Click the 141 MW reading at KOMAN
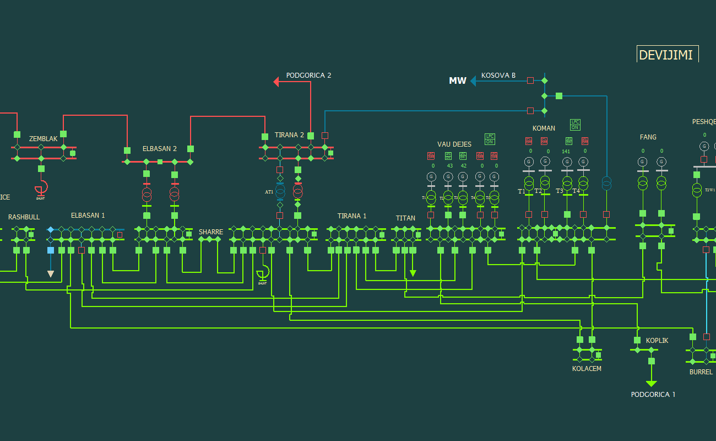 pyautogui.click(x=566, y=151)
